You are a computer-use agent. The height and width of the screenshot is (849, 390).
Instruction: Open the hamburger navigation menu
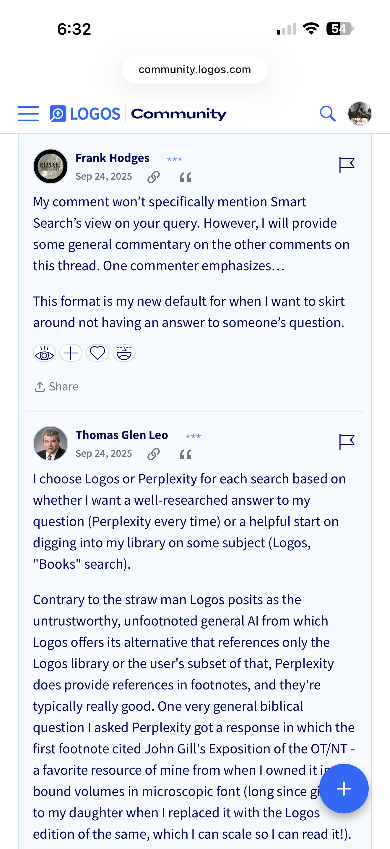click(28, 114)
